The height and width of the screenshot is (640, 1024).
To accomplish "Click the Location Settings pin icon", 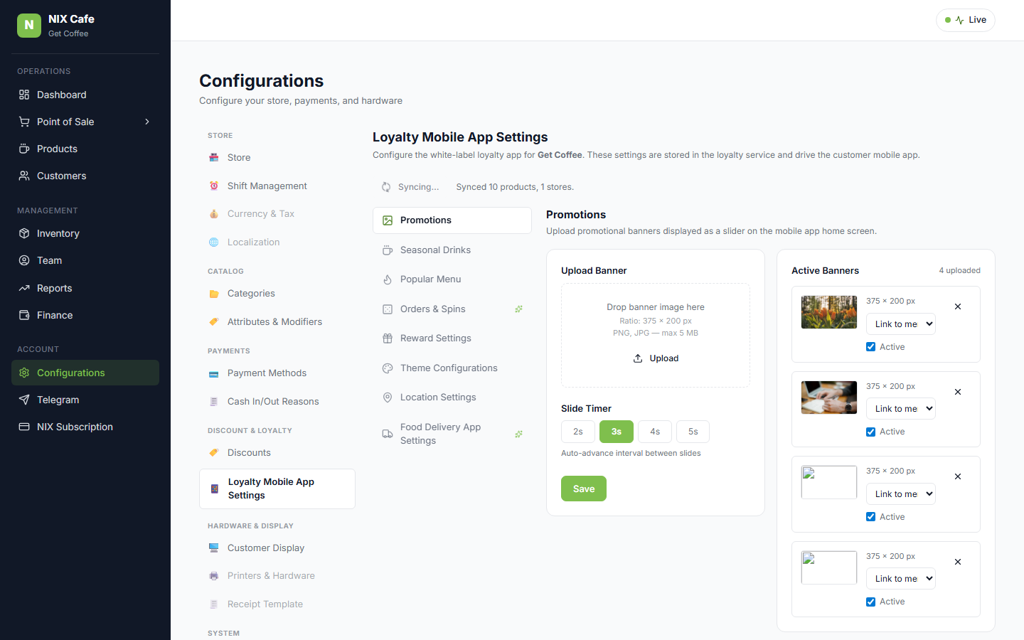I will point(388,398).
